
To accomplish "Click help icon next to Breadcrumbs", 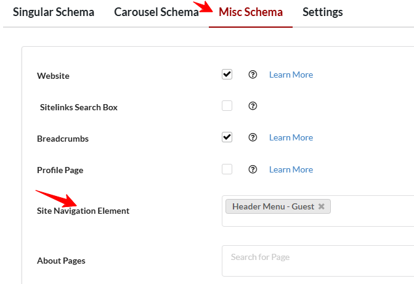I will pyautogui.click(x=253, y=137).
